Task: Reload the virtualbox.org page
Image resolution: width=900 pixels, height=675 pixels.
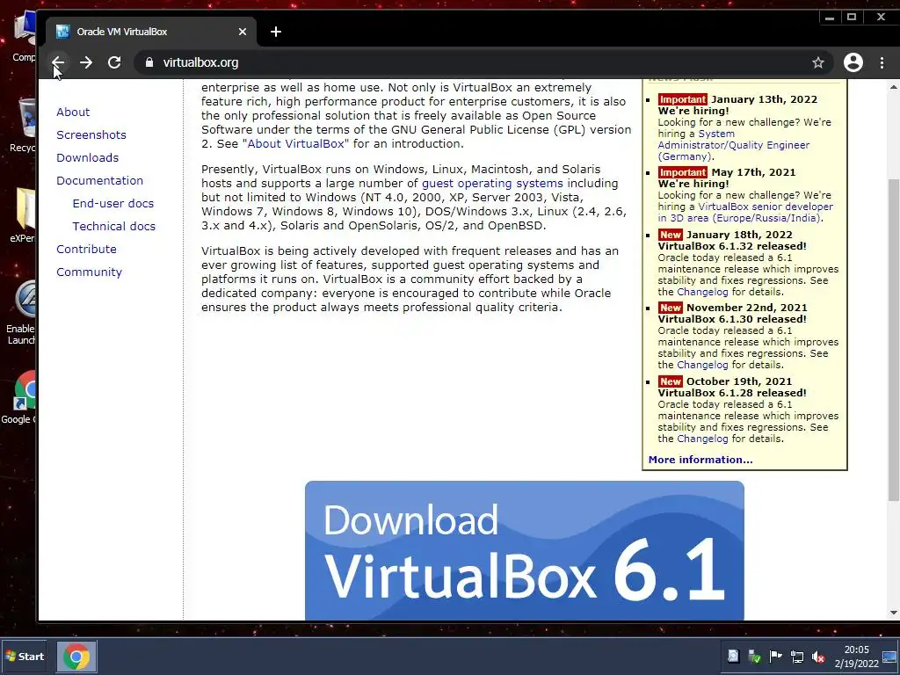Action: click(x=114, y=62)
